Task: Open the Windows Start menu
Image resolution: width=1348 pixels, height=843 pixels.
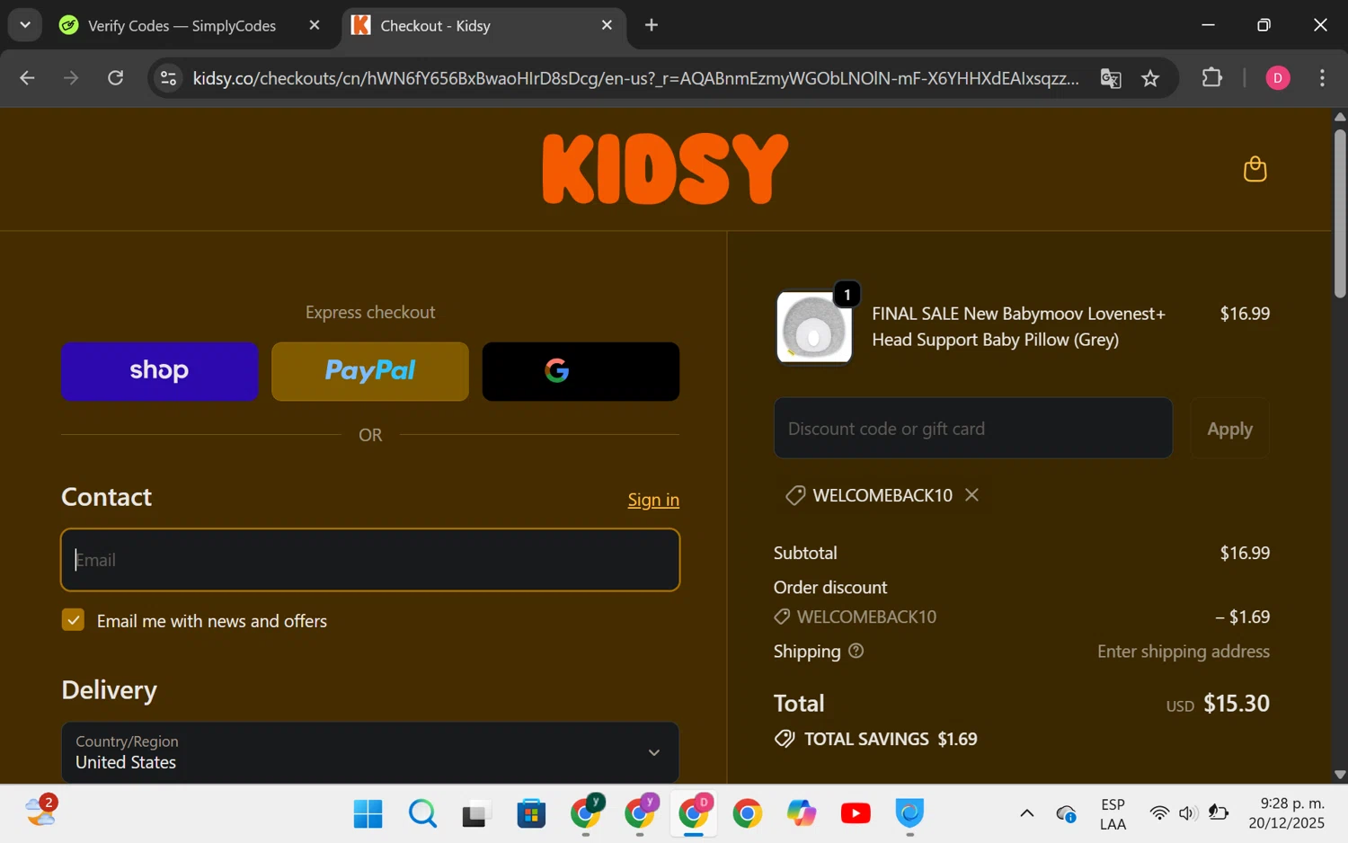Action: pyautogui.click(x=368, y=813)
